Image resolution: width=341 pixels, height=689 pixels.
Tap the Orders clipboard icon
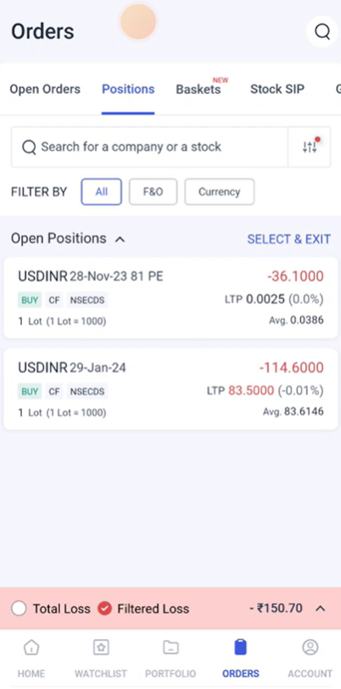[240, 647]
